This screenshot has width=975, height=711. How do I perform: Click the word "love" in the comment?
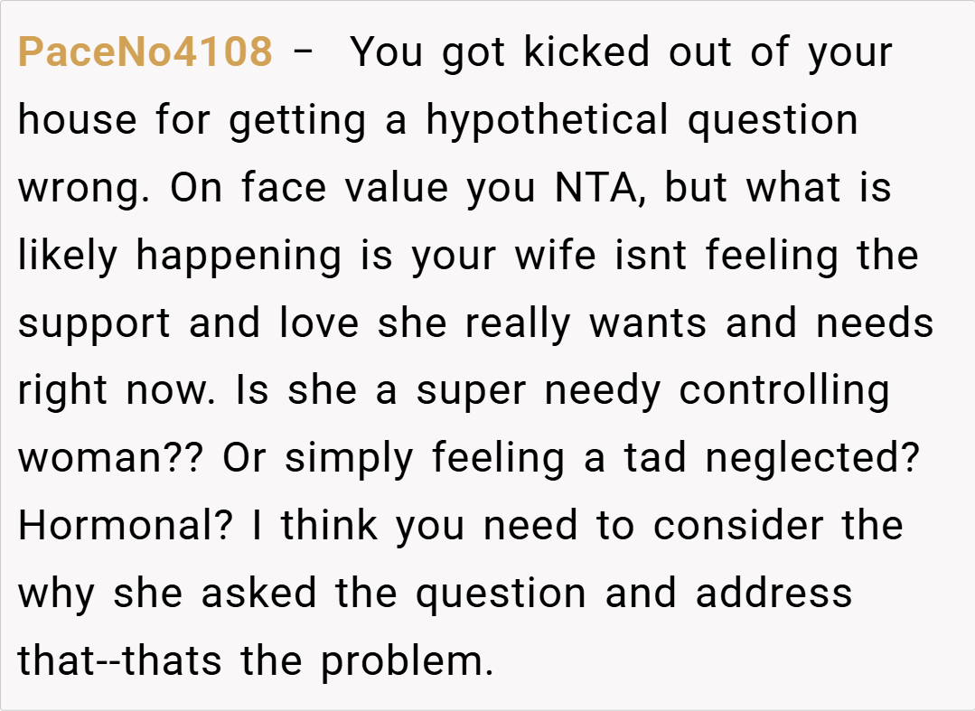pyautogui.click(x=319, y=324)
